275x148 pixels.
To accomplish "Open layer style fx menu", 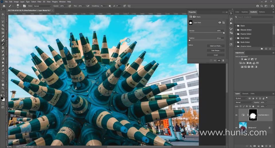I will click(x=251, y=146).
